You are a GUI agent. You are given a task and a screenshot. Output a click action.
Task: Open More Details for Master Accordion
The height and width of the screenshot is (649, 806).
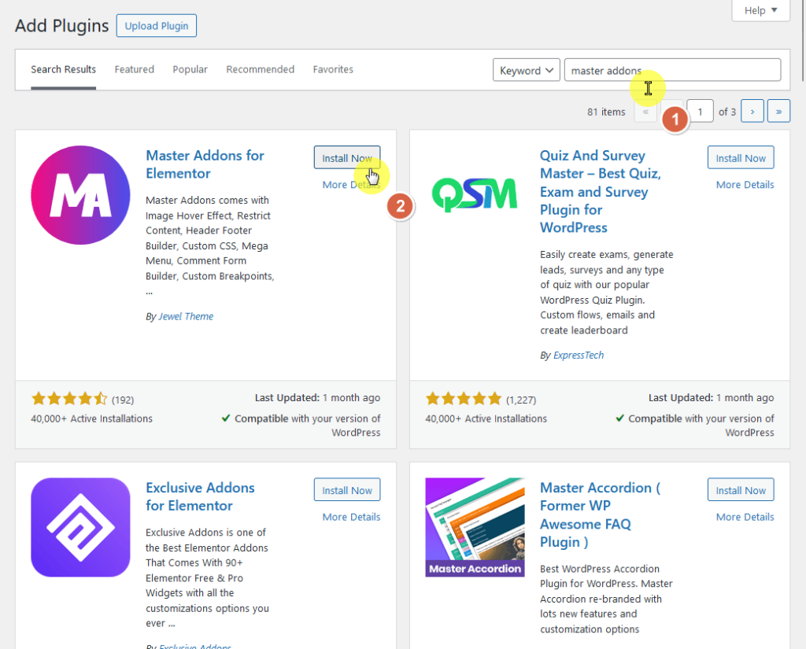click(745, 517)
